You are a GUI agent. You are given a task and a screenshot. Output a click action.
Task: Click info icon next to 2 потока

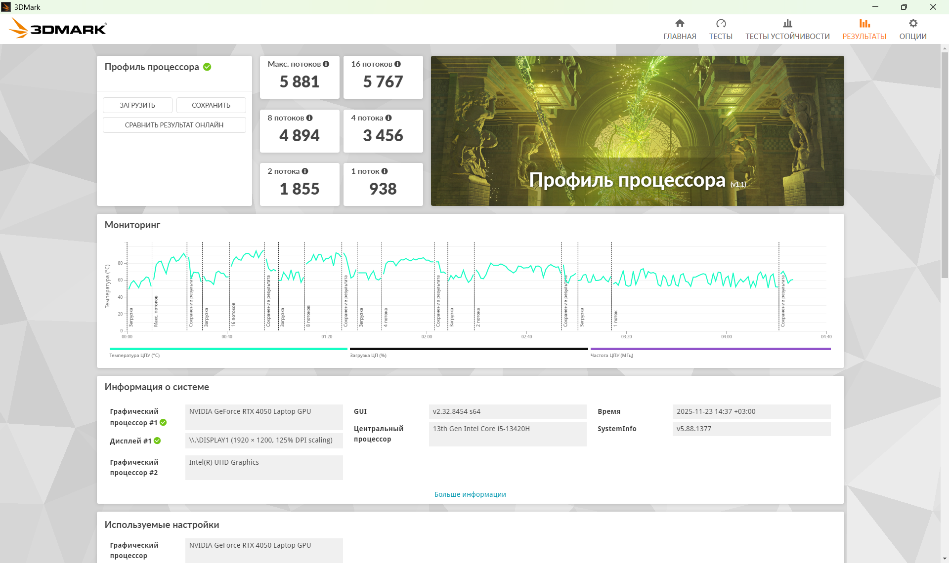click(305, 171)
